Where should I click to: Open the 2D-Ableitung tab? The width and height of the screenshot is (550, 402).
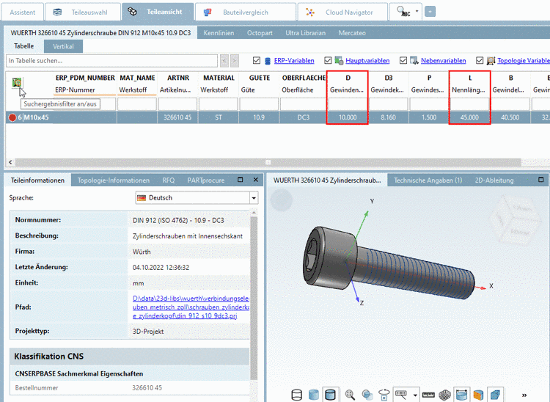[x=494, y=180]
